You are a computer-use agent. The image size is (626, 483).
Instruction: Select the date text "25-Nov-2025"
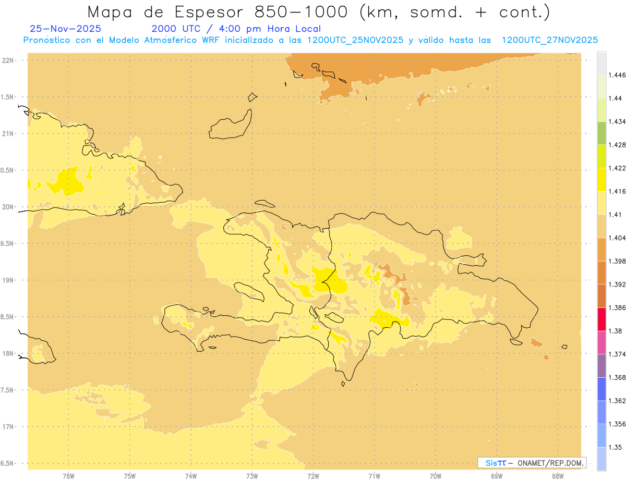coord(66,29)
